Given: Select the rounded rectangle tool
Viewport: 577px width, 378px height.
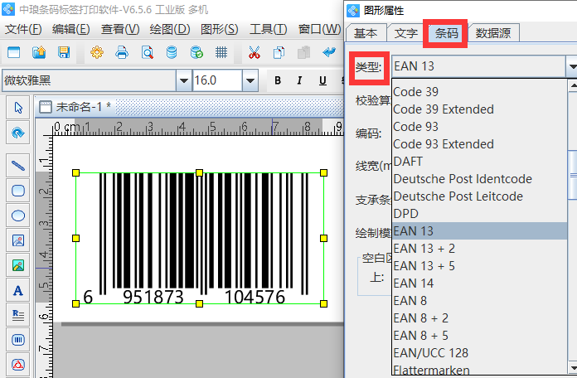Looking at the screenshot, I should coord(18,191).
